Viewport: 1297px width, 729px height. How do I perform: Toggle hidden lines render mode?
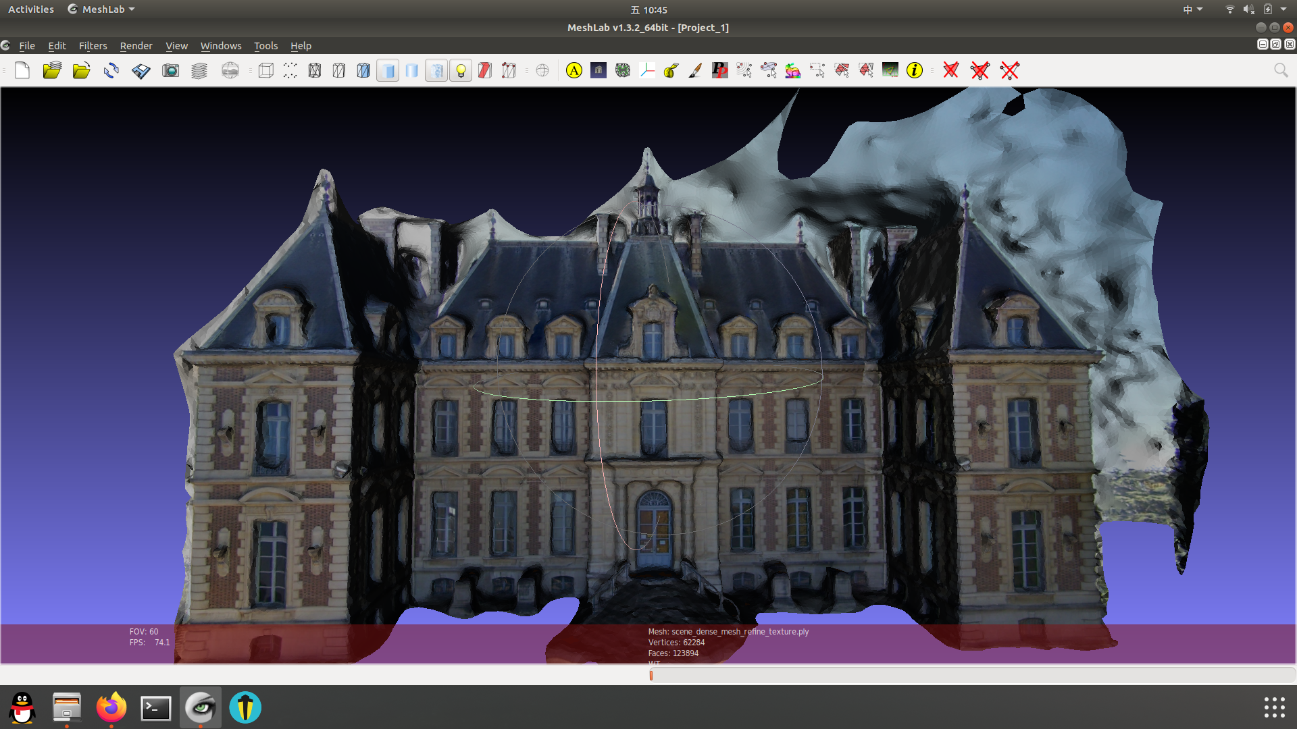click(x=339, y=70)
